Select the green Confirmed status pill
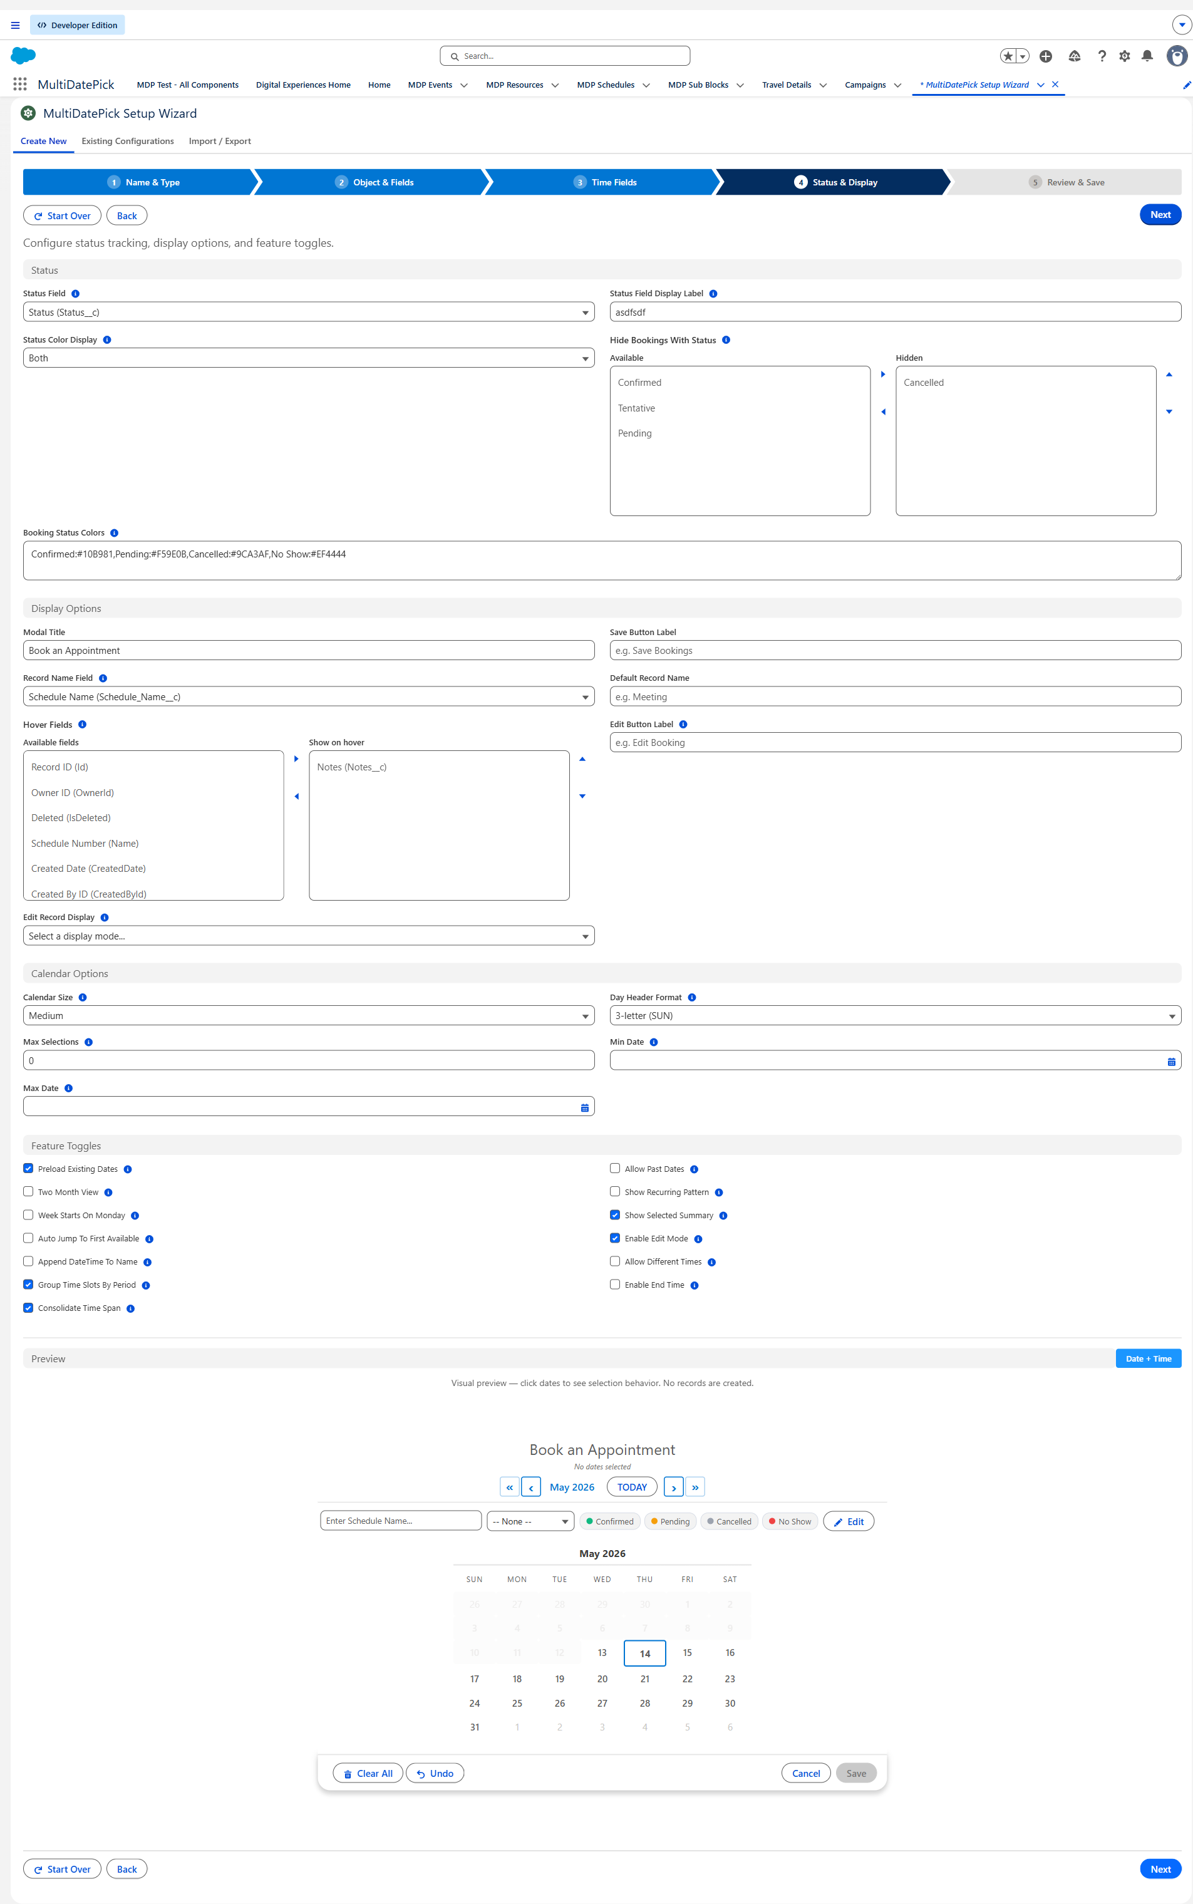1193x1904 pixels. click(610, 1521)
